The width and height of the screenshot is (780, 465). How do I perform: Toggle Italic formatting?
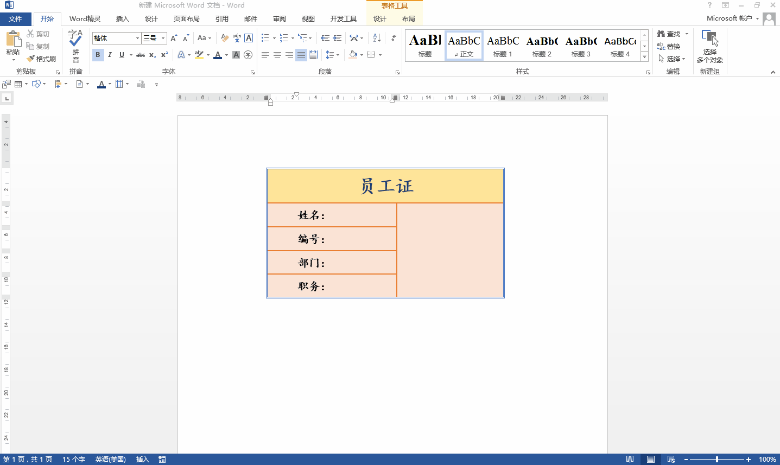click(x=110, y=55)
